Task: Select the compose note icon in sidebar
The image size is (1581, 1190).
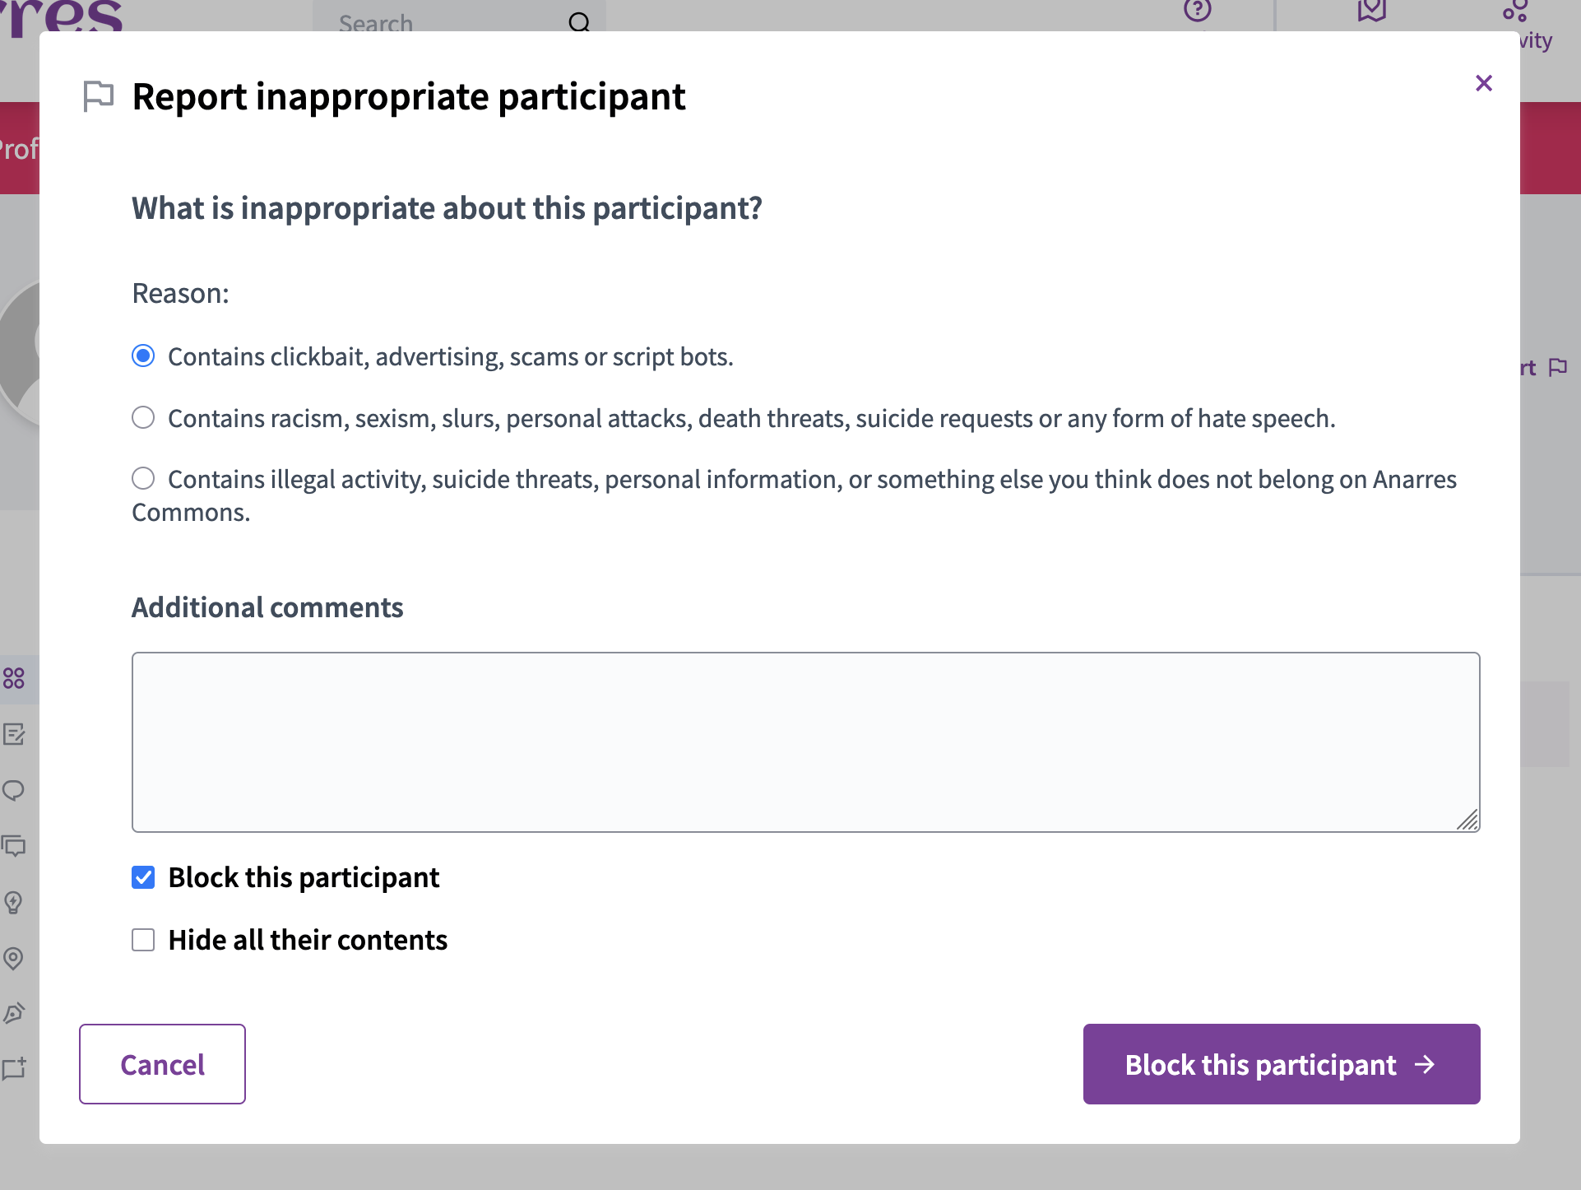Action: [14, 735]
